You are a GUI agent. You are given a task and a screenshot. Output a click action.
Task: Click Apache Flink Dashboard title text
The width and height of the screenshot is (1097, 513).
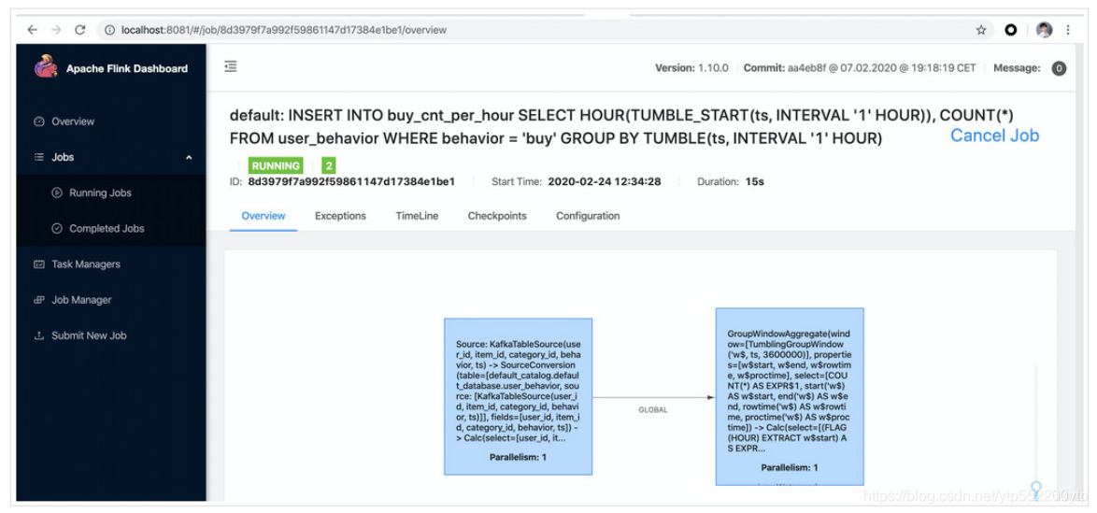pos(127,68)
